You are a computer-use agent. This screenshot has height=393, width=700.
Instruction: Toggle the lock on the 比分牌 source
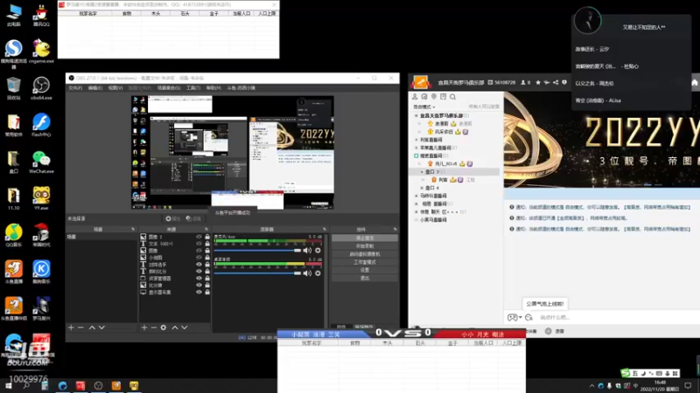click(x=207, y=286)
